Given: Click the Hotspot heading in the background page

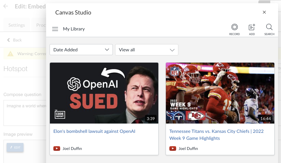Looking at the screenshot, I should [x=15, y=69].
